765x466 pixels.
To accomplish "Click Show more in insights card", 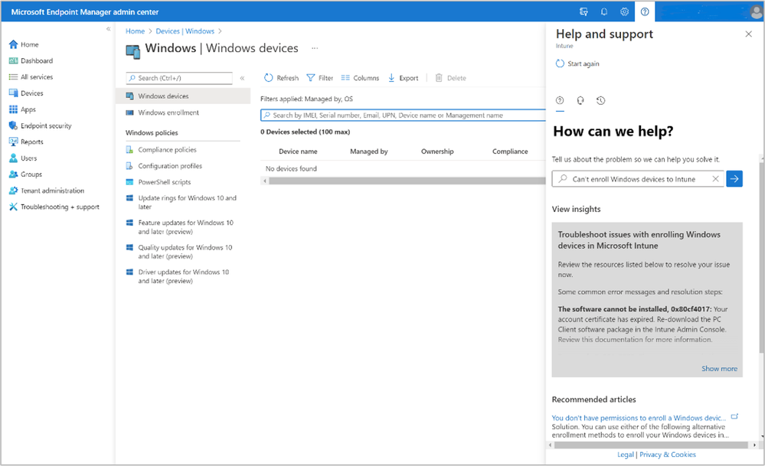I will tap(719, 369).
